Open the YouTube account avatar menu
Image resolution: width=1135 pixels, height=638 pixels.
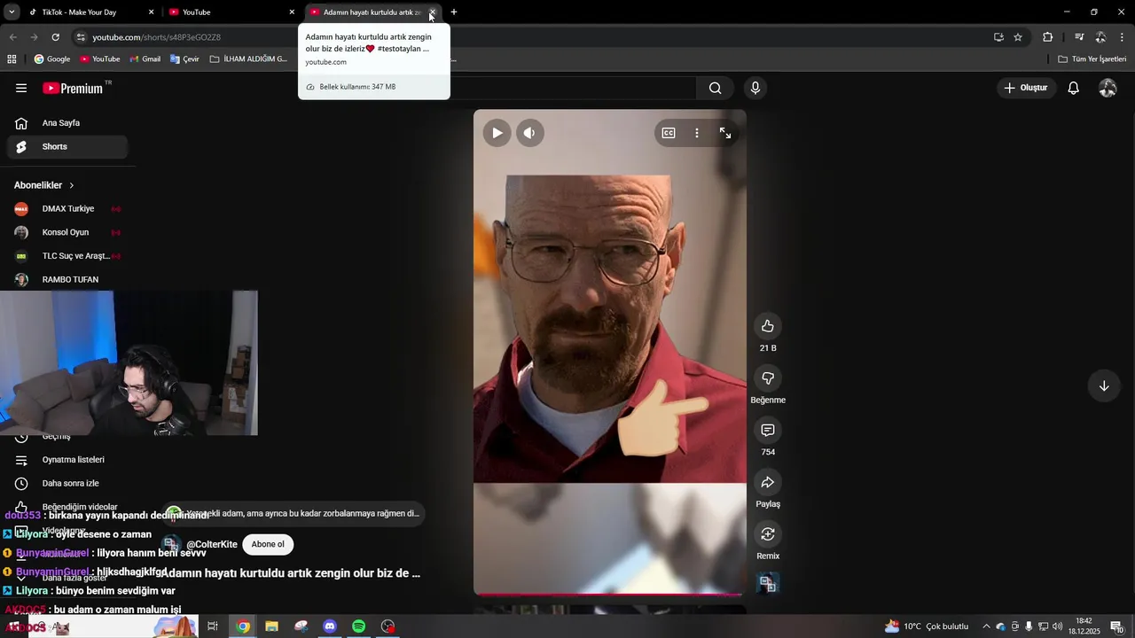point(1108,88)
